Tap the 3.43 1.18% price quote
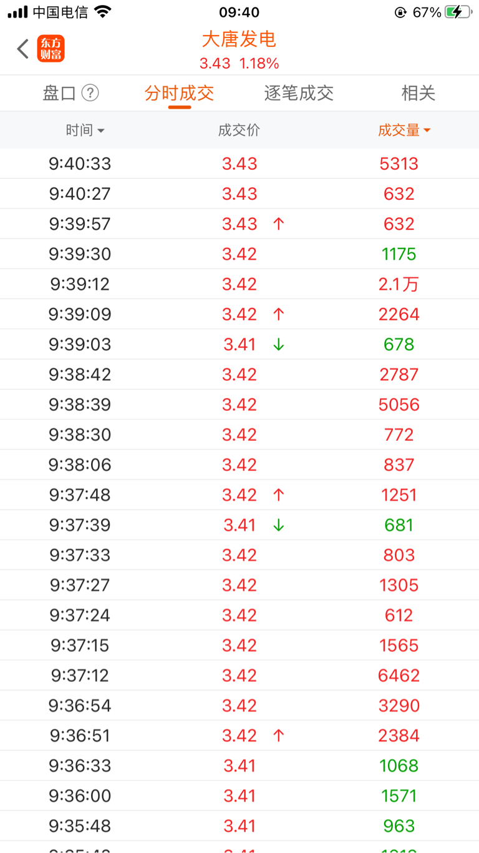Screen dimensions: 479x853 click(239, 64)
